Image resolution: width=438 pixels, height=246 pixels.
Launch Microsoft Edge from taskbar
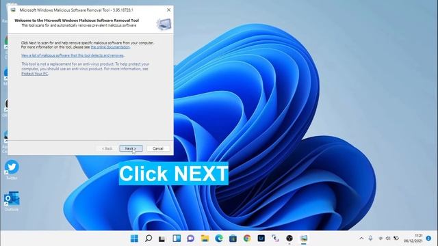(219, 238)
